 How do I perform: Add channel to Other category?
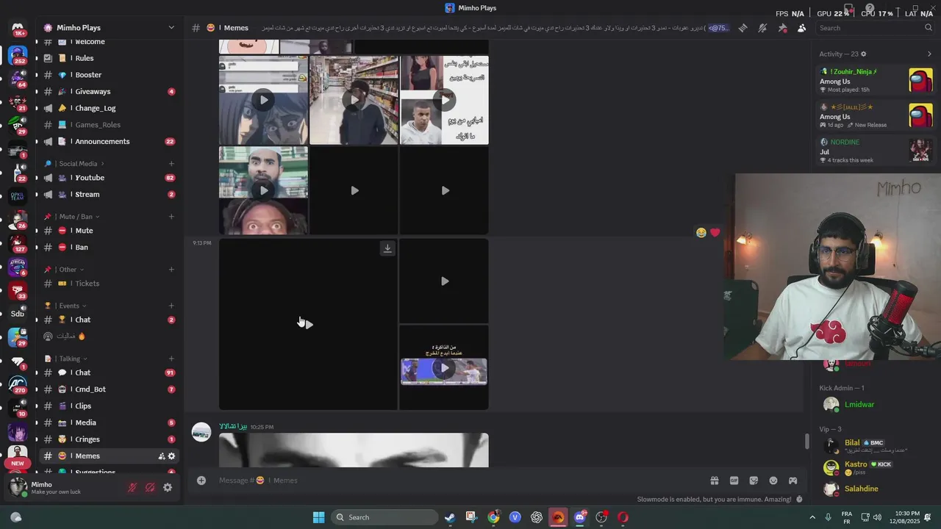pyautogui.click(x=171, y=270)
